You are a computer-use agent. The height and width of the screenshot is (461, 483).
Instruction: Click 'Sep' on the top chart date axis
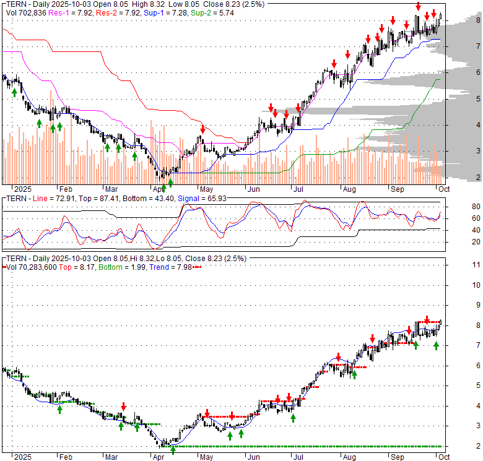(x=398, y=189)
